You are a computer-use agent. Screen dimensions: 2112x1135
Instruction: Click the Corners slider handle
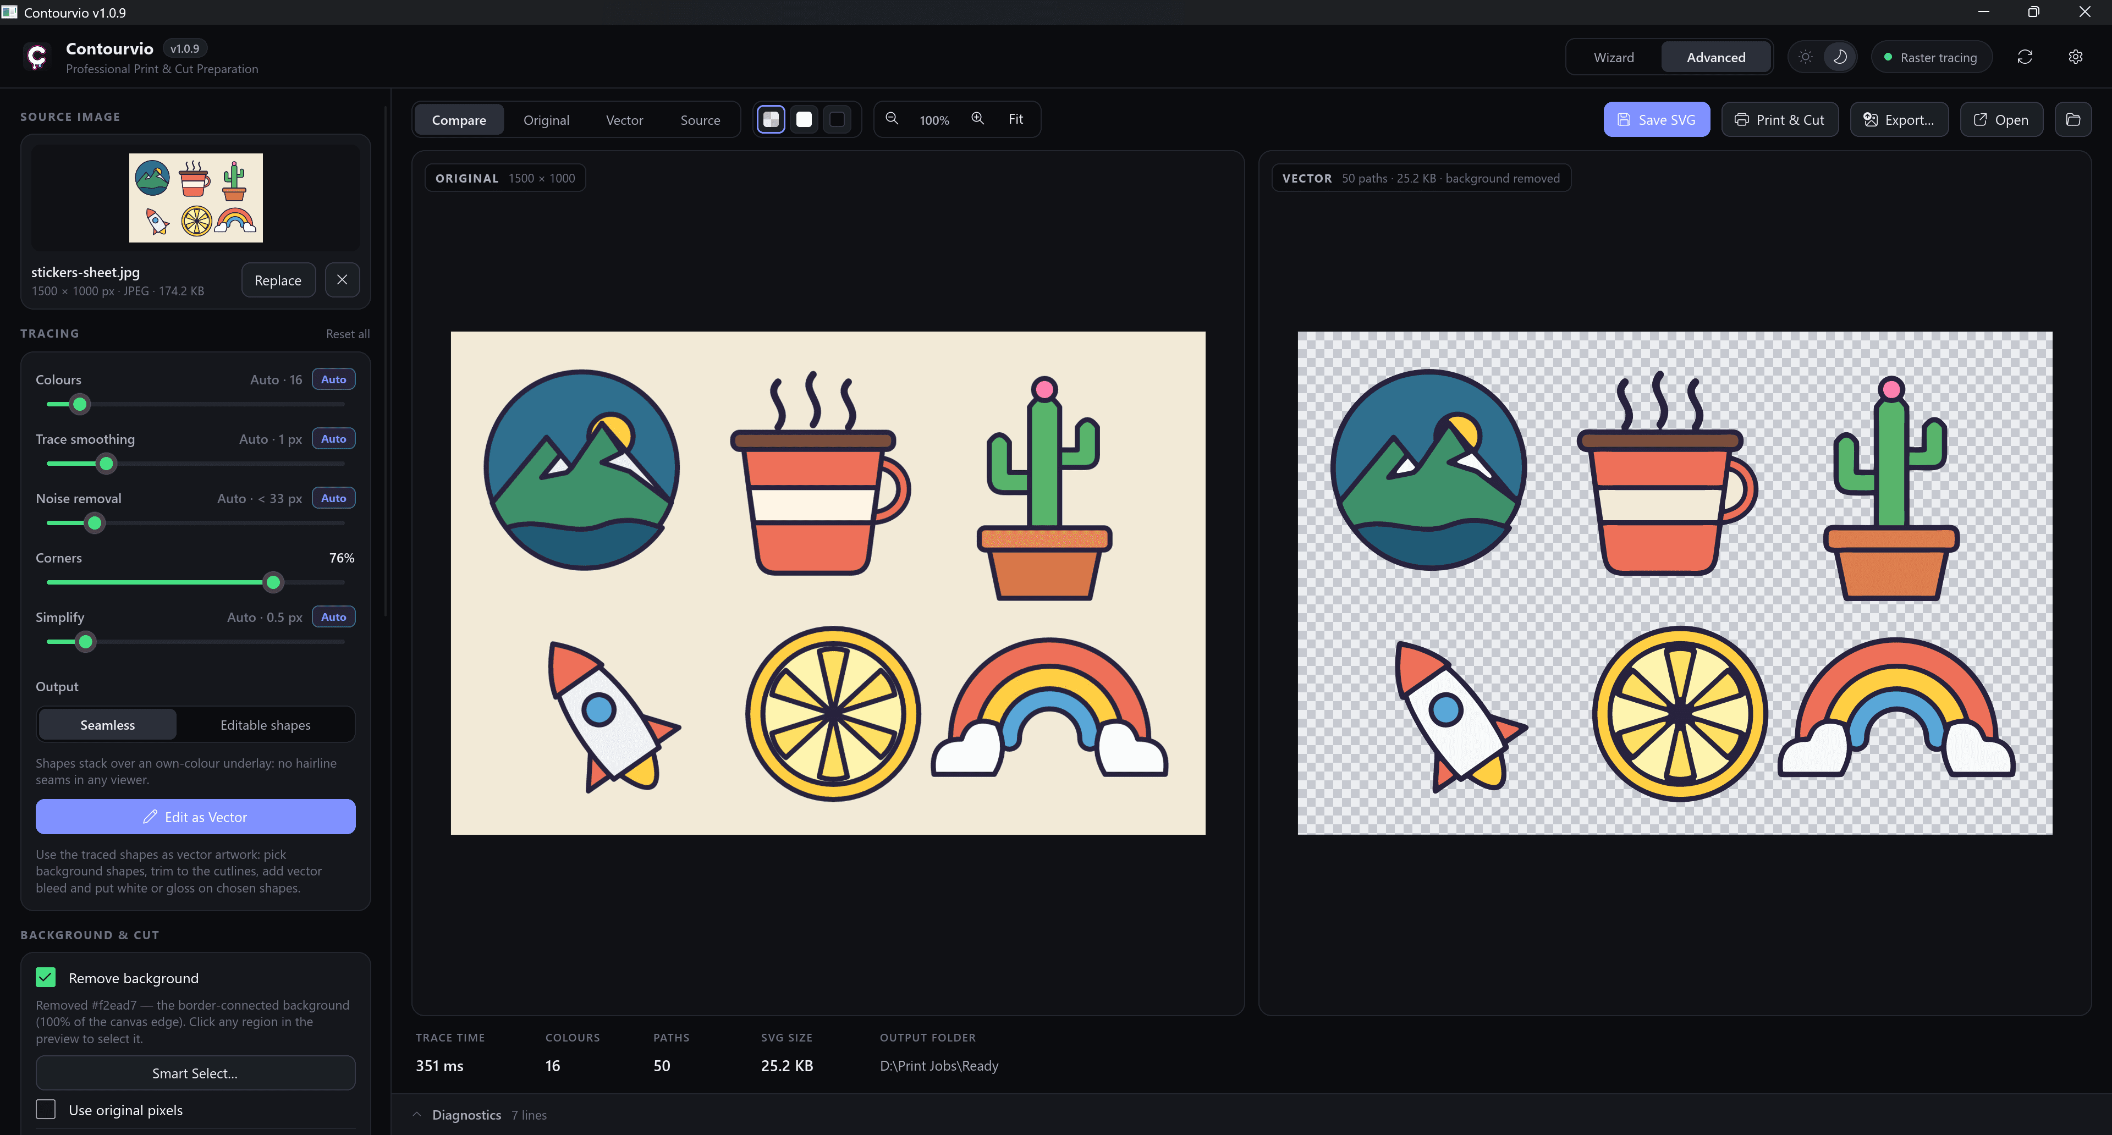click(x=273, y=583)
